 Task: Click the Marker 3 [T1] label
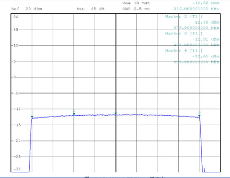[184, 34]
